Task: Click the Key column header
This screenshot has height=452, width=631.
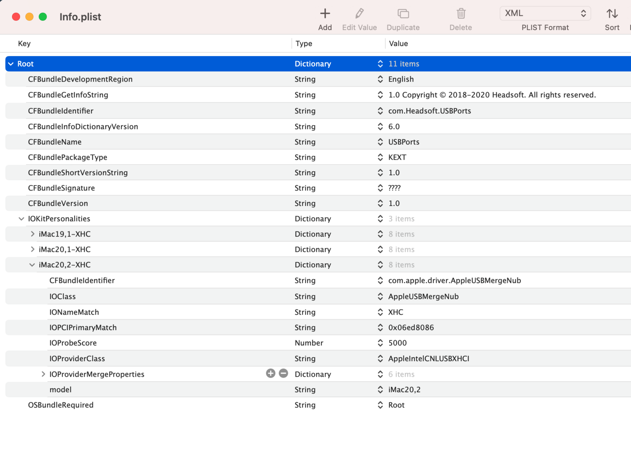Action: tap(24, 44)
